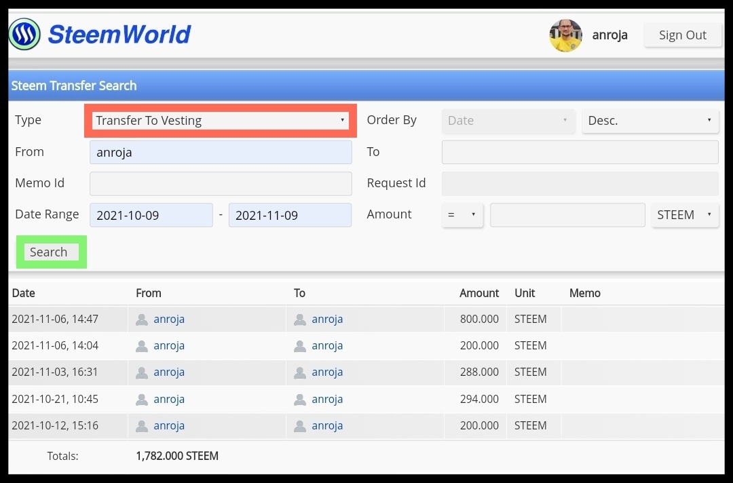Open From anroja link in 294.000 row
The width and height of the screenshot is (733, 483).
click(x=169, y=400)
